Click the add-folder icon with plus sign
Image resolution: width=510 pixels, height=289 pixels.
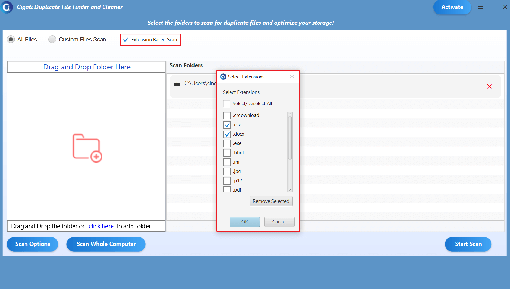click(87, 148)
